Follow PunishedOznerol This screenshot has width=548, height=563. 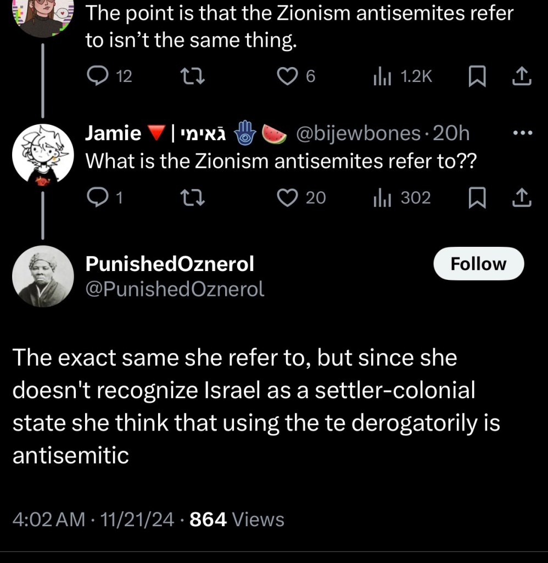(478, 264)
